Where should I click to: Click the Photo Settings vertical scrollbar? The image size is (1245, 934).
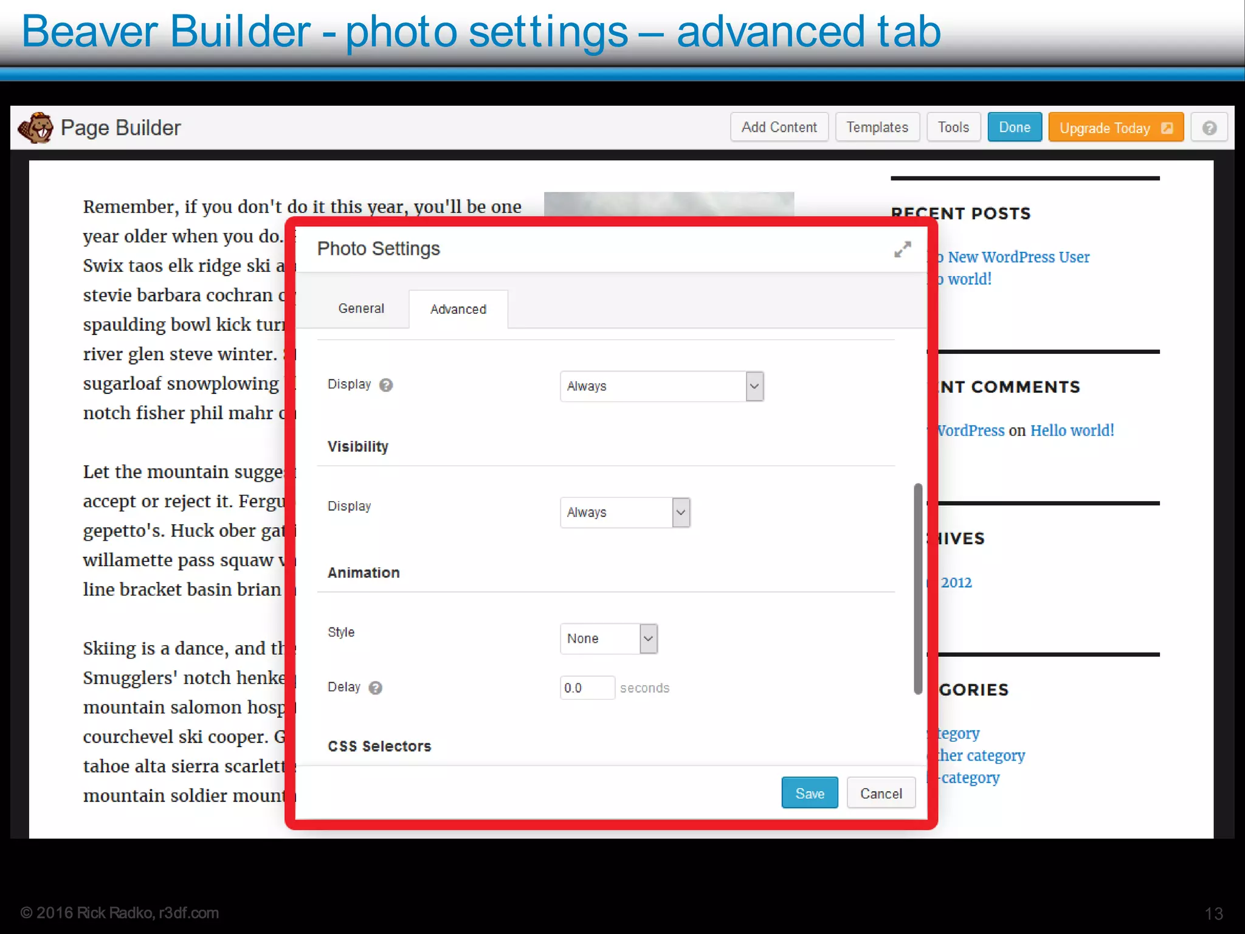click(x=918, y=589)
